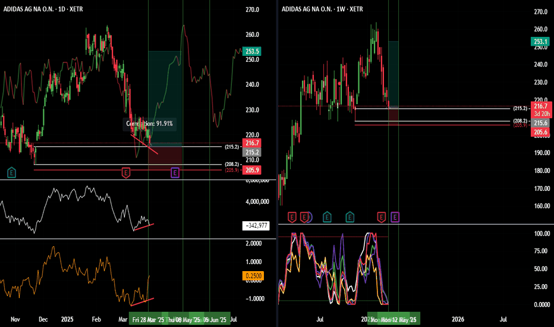Click the orange 0.2500 indicator value label
Screen dimensions: 554x327
(253, 276)
